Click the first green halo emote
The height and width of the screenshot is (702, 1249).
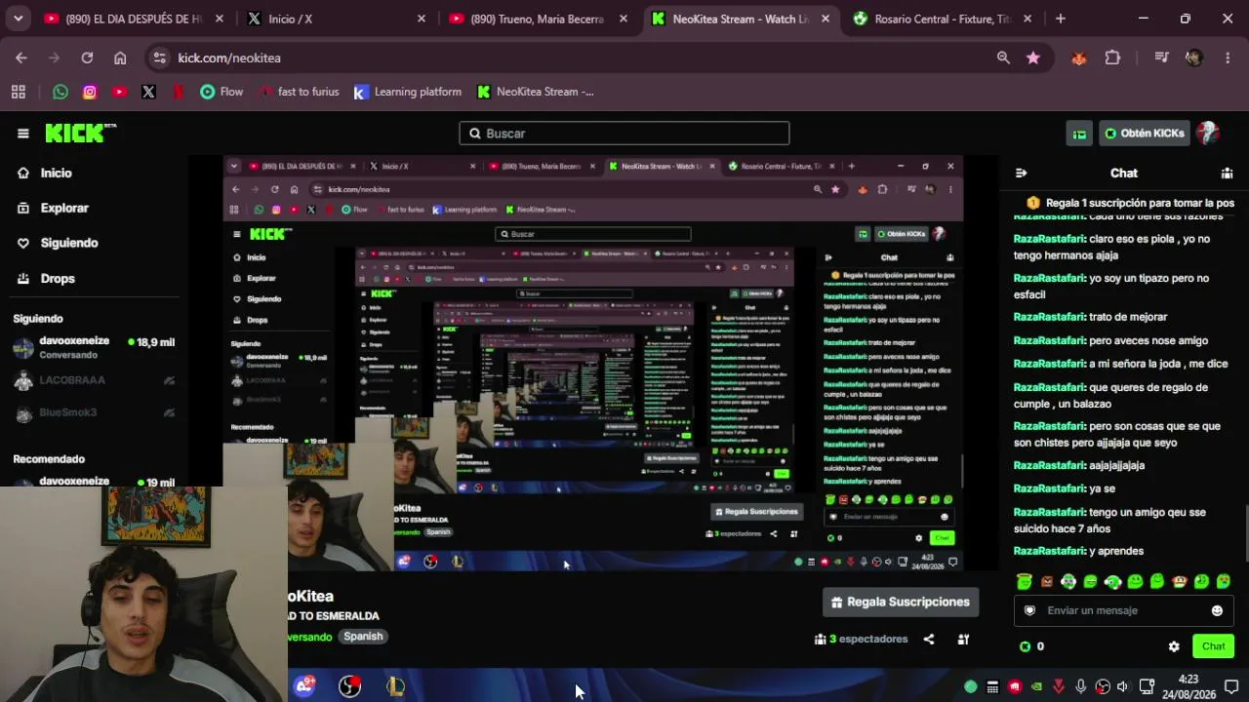[x=1024, y=581]
